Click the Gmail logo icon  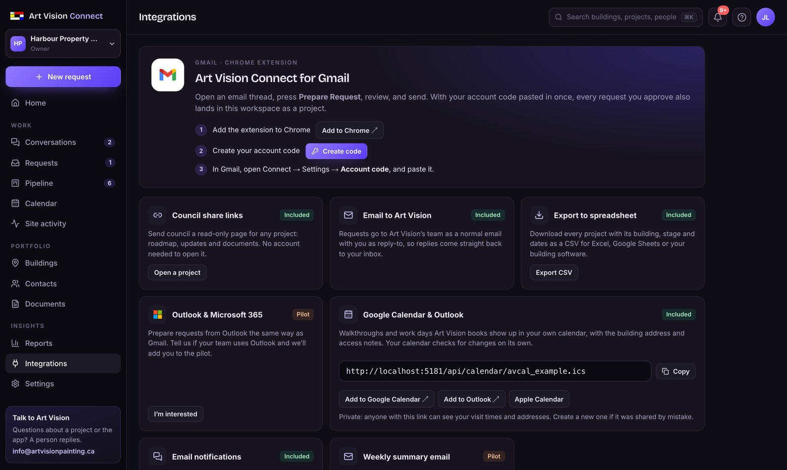point(168,75)
